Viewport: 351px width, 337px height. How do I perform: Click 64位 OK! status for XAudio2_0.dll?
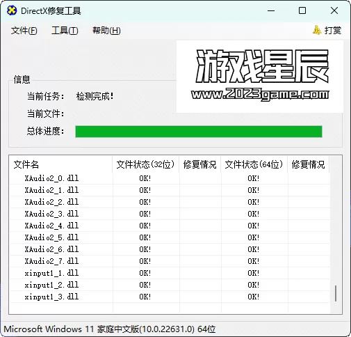[254, 178]
